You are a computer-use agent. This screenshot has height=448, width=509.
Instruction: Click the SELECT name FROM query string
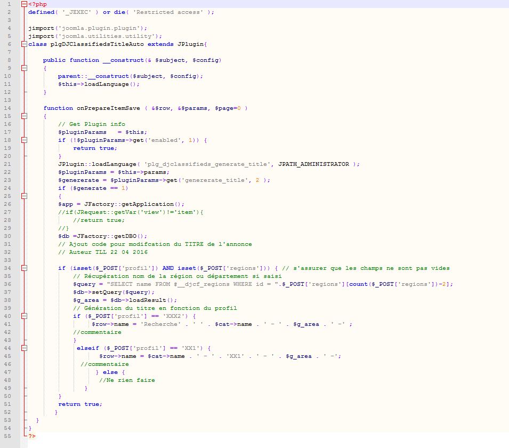[192, 284]
